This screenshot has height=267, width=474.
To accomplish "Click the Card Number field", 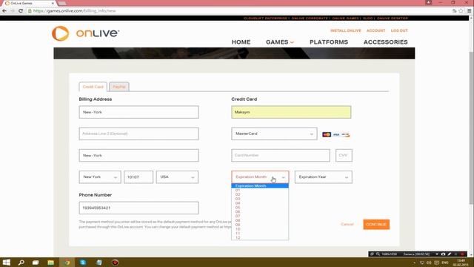I will point(281,155).
